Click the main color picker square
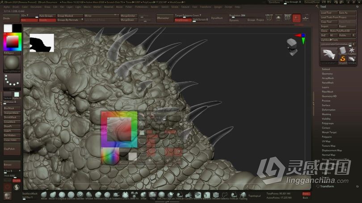The height and width of the screenshot is (203, 362). [x=12, y=42]
